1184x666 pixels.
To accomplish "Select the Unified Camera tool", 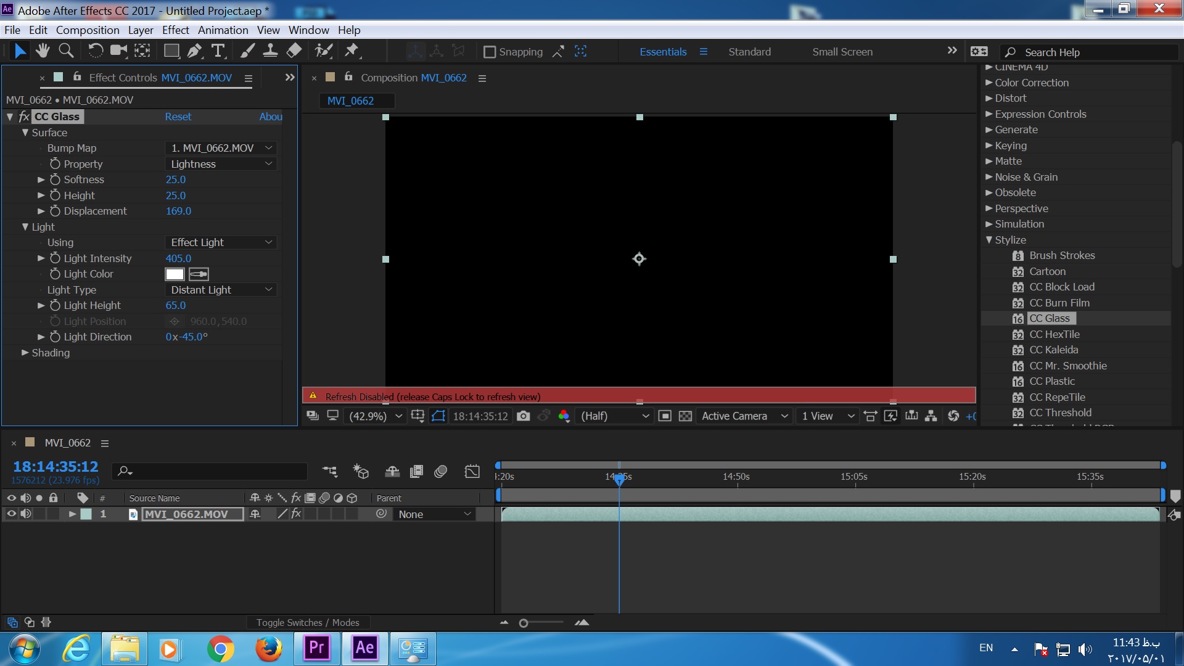I will [118, 51].
